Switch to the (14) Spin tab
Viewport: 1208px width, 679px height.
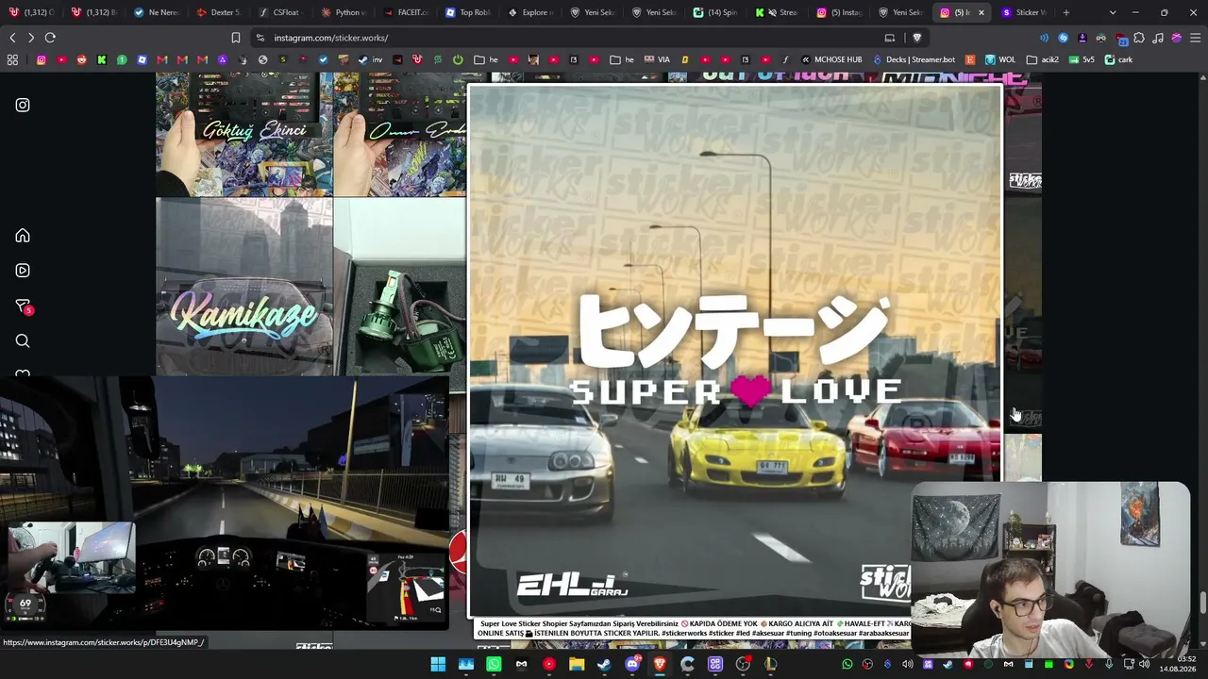pyautogui.click(x=715, y=12)
